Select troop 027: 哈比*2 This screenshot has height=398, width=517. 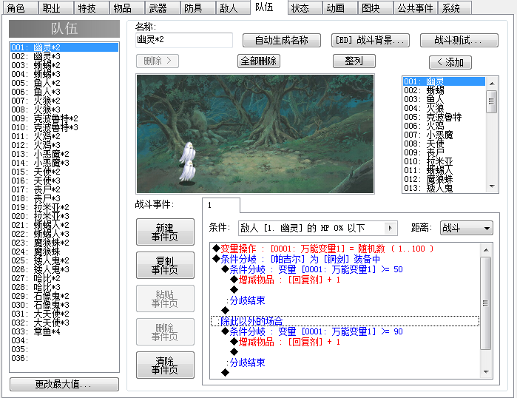pos(64,278)
